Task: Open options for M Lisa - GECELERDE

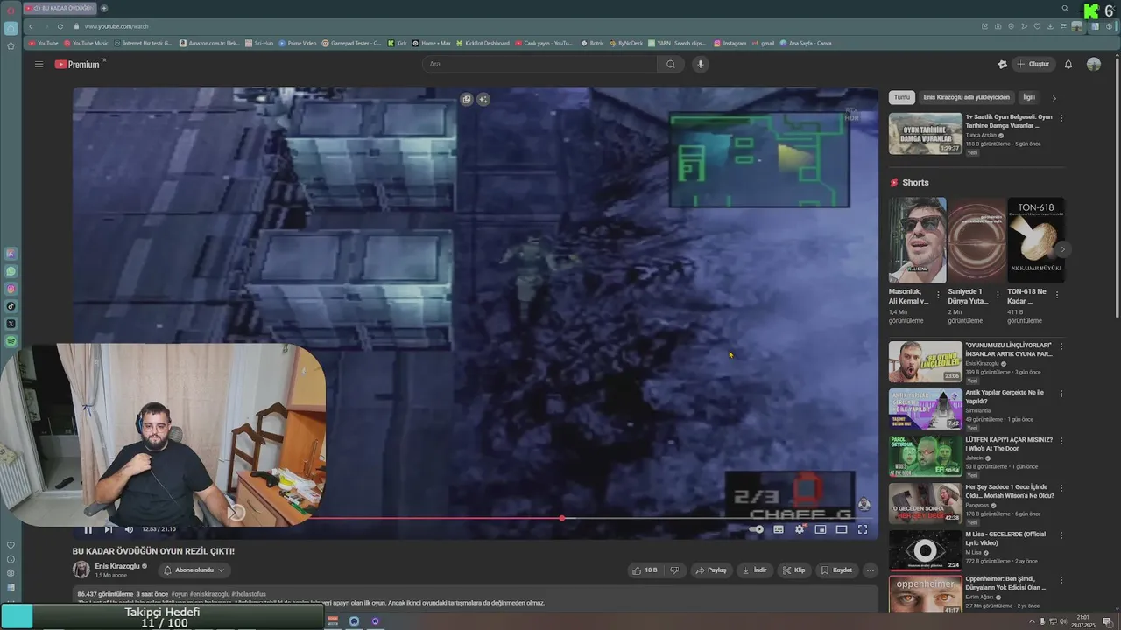Action: [1061, 535]
